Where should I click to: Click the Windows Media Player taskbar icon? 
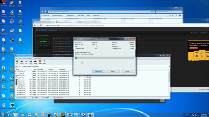(23, 115)
